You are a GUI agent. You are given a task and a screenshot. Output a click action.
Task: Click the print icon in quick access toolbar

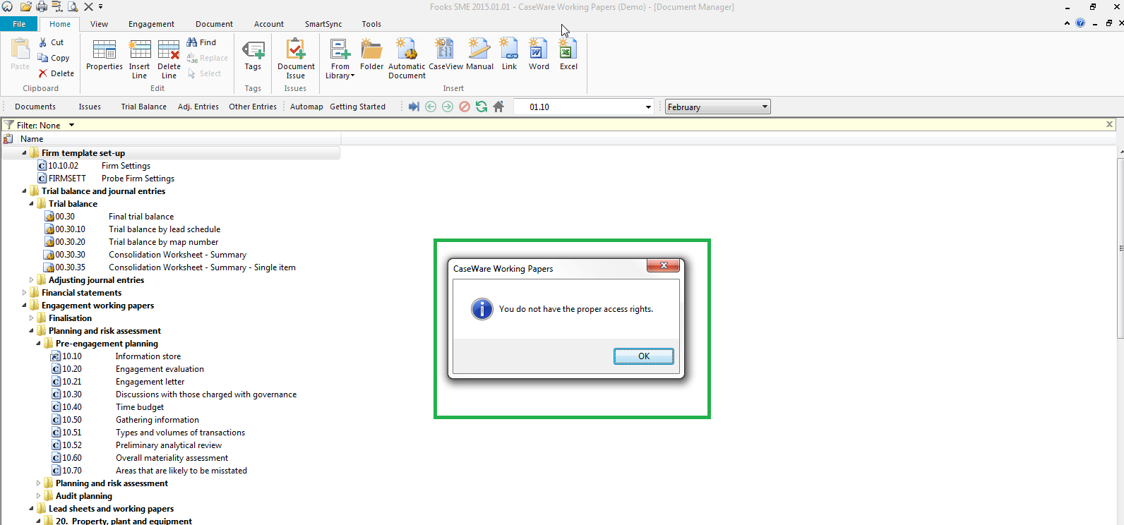click(42, 6)
